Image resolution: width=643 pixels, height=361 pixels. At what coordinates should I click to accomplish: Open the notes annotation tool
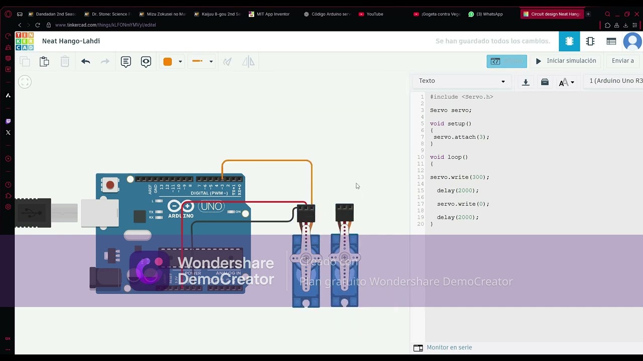tap(126, 61)
